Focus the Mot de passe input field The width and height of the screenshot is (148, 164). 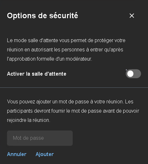40,138
